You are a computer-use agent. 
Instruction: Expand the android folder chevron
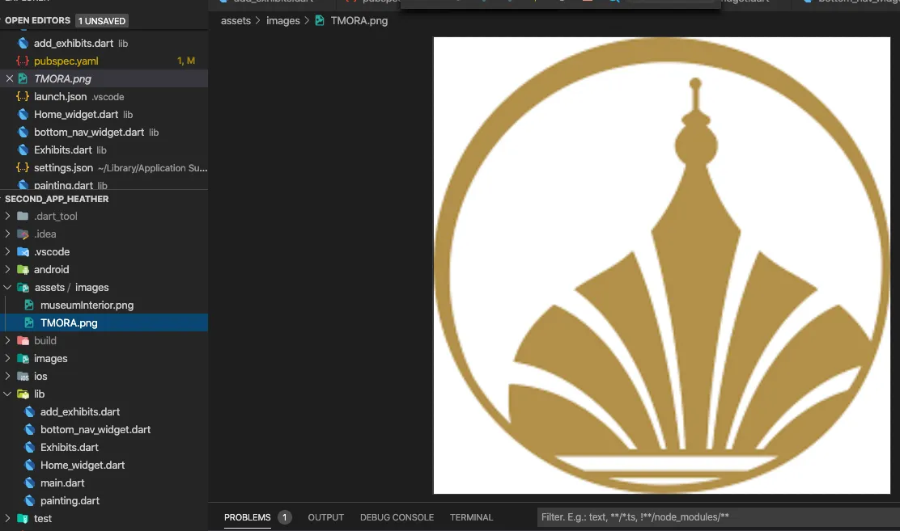(x=7, y=269)
